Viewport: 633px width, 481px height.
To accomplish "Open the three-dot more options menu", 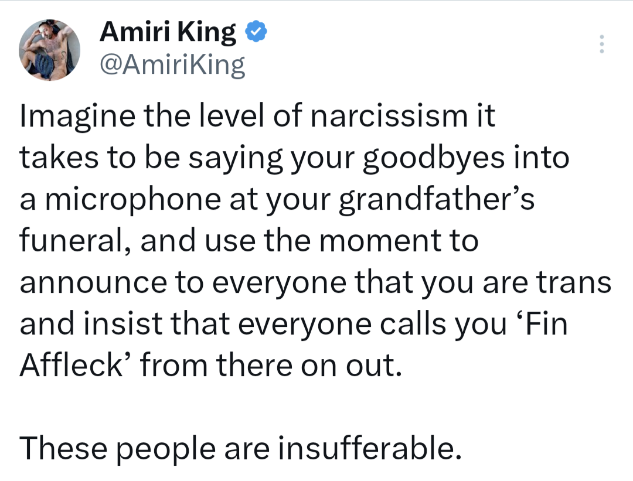I will [600, 44].
